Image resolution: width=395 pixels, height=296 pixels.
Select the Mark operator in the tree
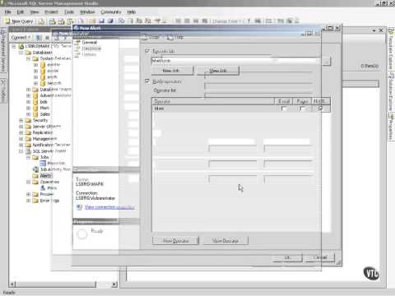pyautogui.click(x=52, y=188)
